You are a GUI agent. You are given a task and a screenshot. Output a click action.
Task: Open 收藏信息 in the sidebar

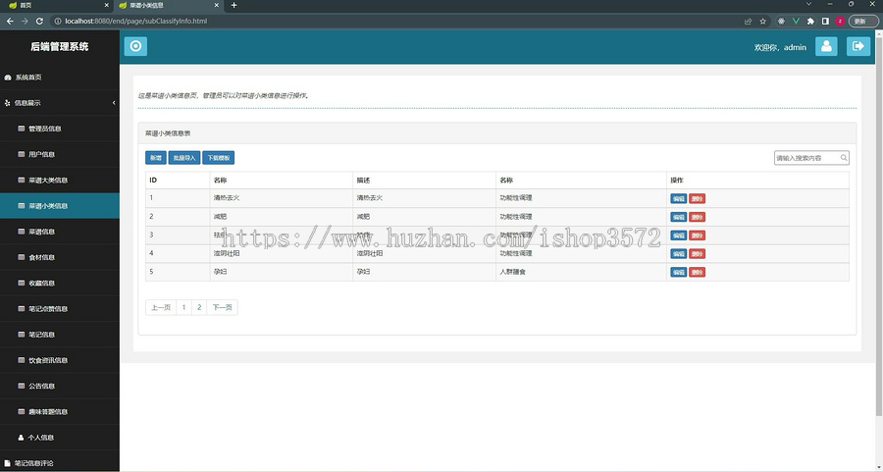point(59,283)
